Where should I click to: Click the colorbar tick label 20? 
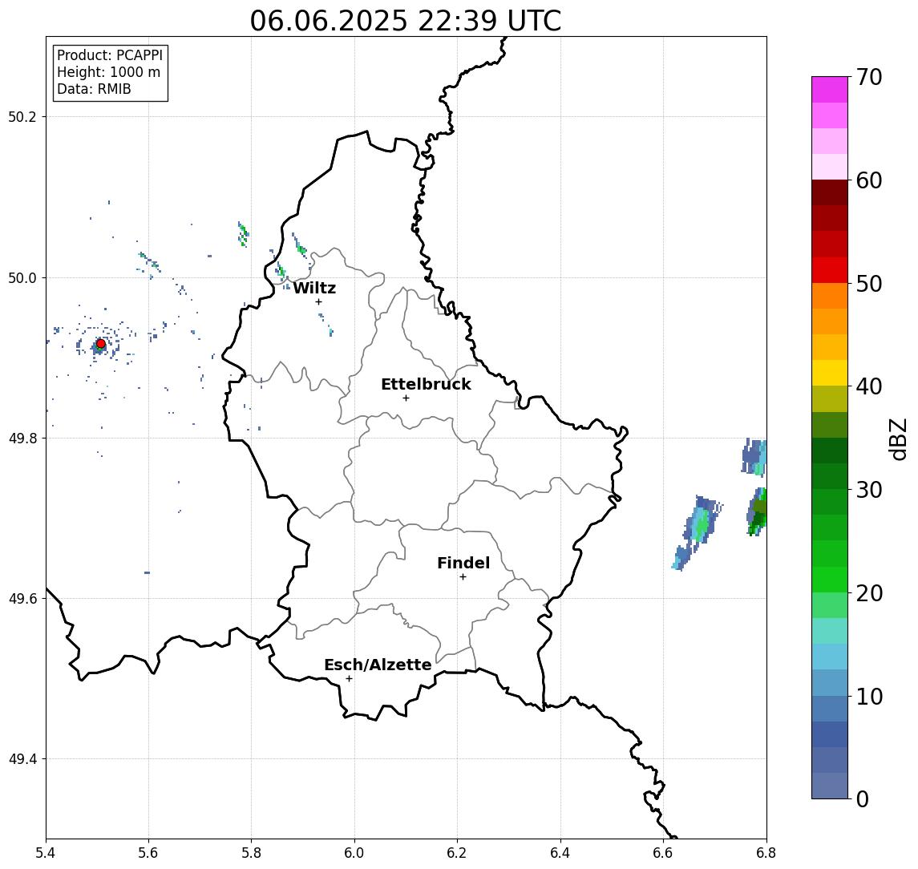tap(869, 593)
